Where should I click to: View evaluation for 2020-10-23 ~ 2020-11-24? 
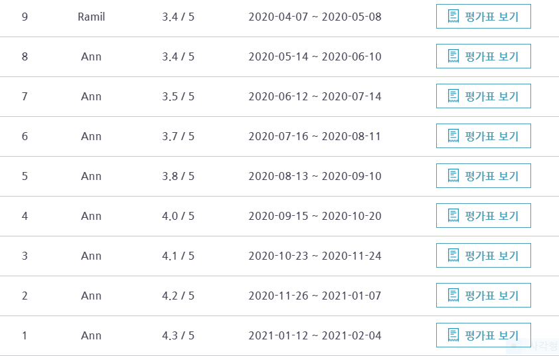(x=483, y=256)
